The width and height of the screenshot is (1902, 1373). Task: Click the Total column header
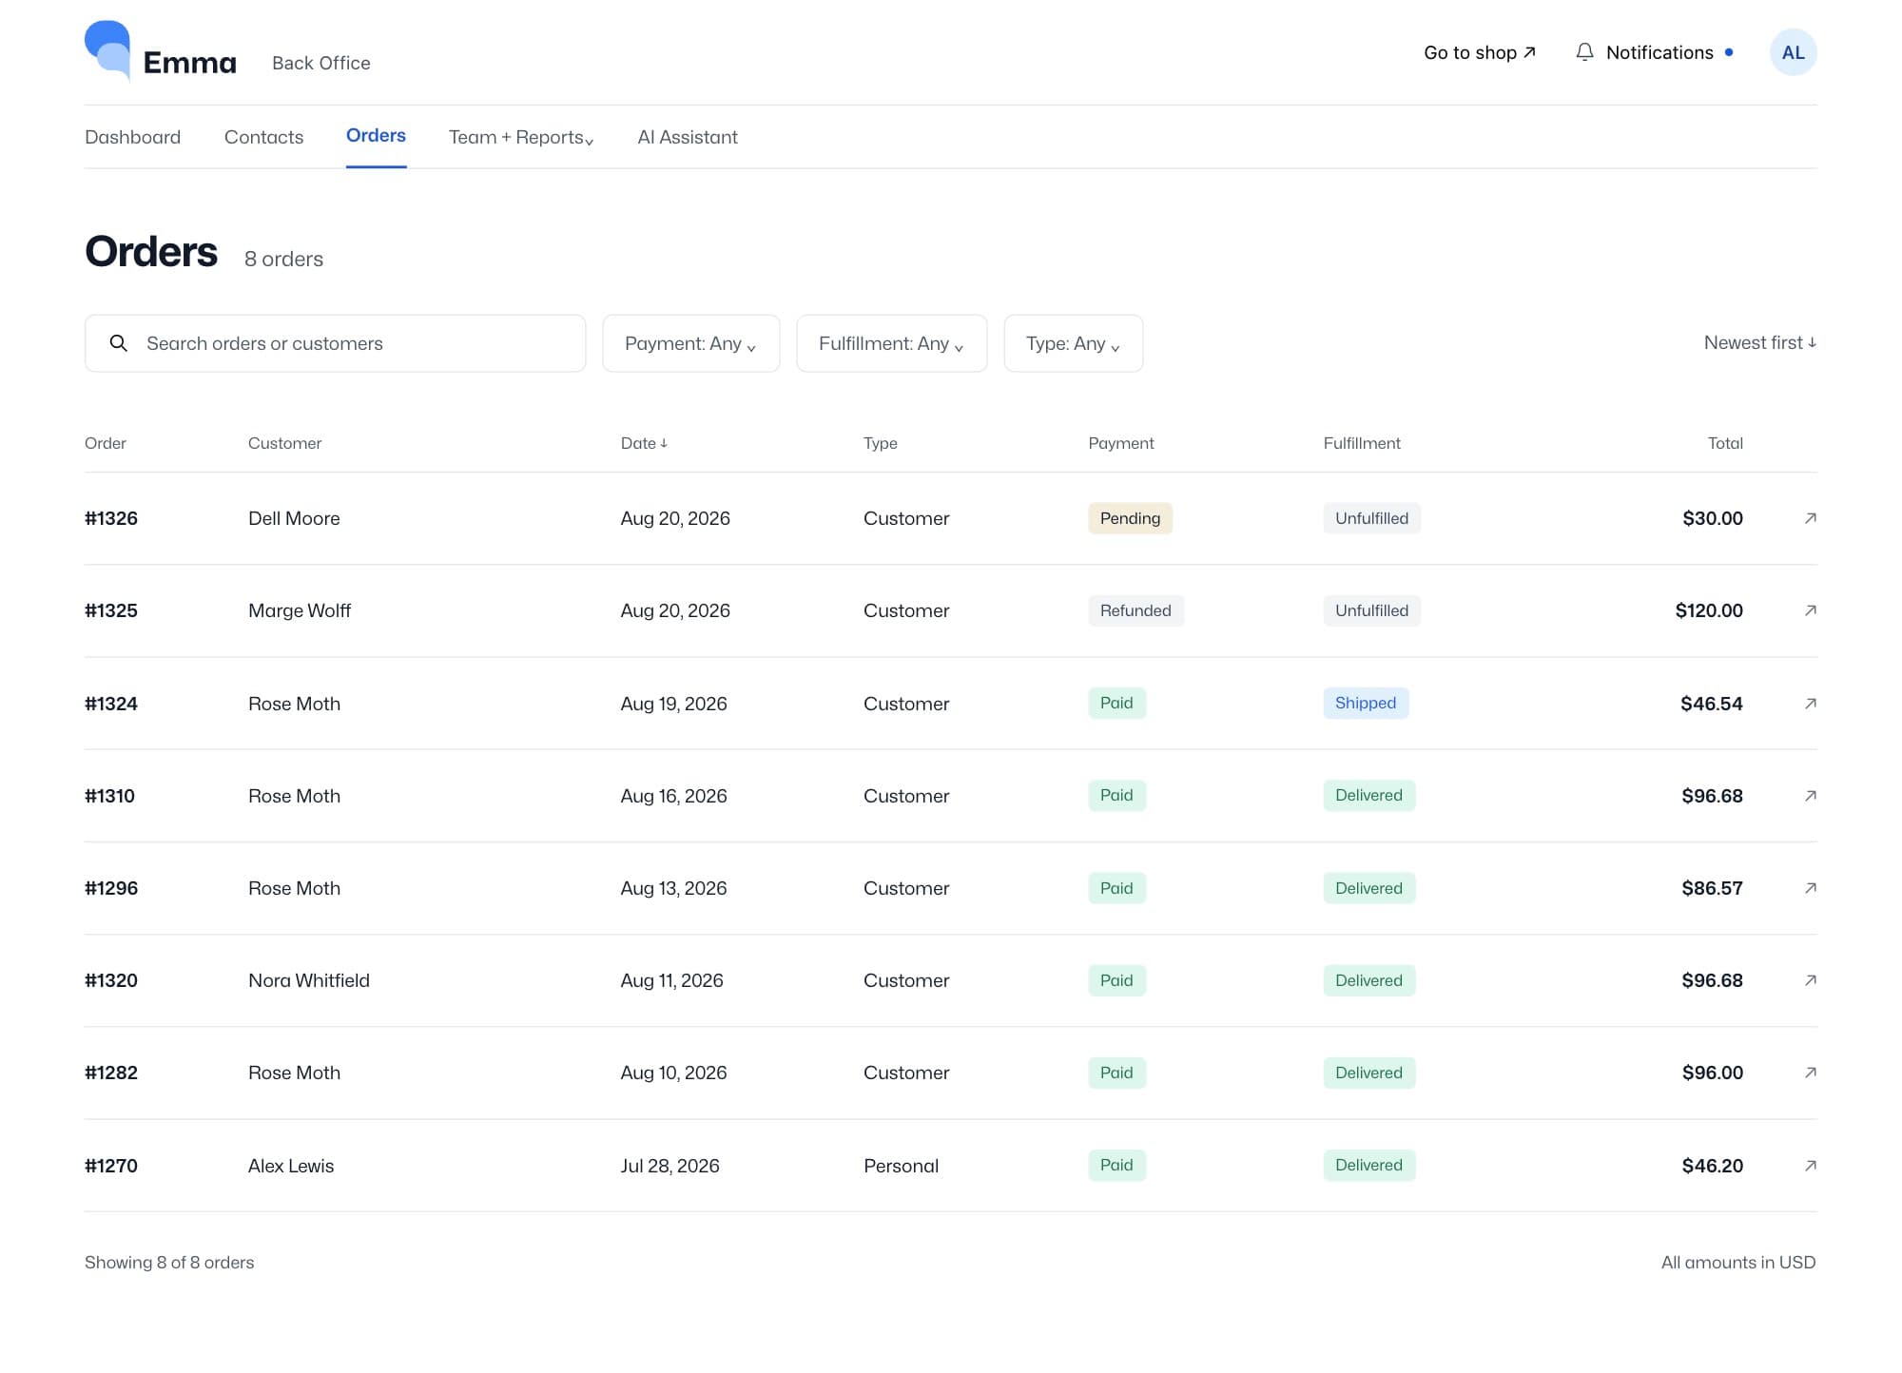coord(1725,443)
